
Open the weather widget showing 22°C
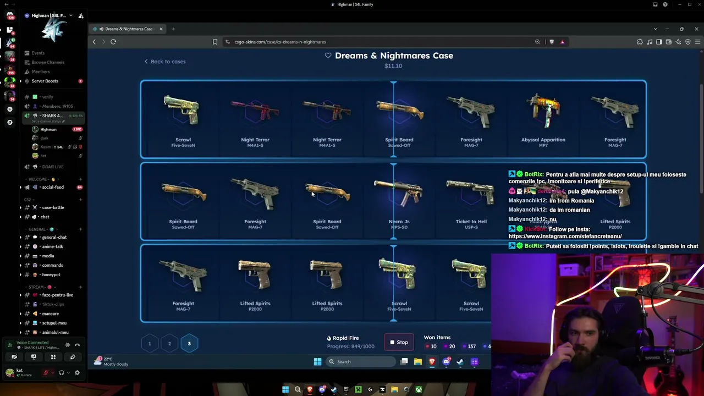(112, 361)
